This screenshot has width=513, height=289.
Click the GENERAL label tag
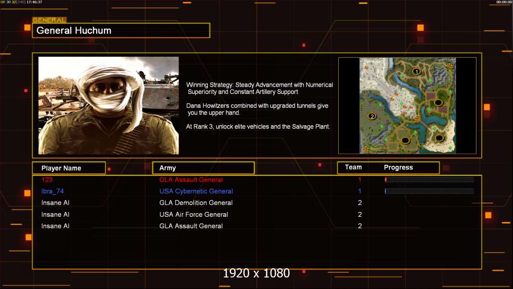50,20
